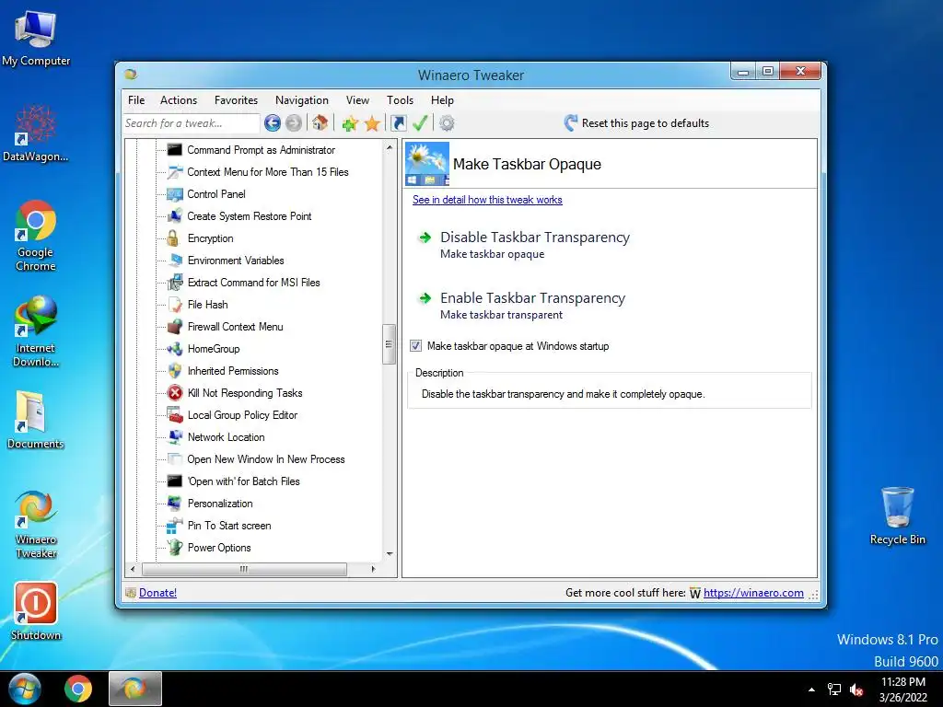Go back with the blue arrow toolbar button
Image resolution: width=943 pixels, height=707 pixels.
pos(273,123)
